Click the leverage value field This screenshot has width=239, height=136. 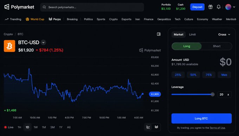[224, 94]
